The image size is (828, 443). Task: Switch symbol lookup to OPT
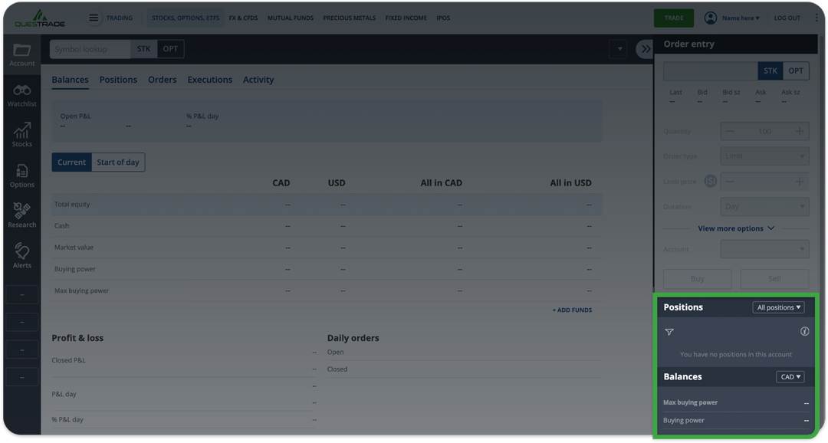170,49
